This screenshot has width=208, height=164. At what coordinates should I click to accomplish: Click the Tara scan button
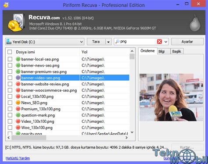coord(96,42)
